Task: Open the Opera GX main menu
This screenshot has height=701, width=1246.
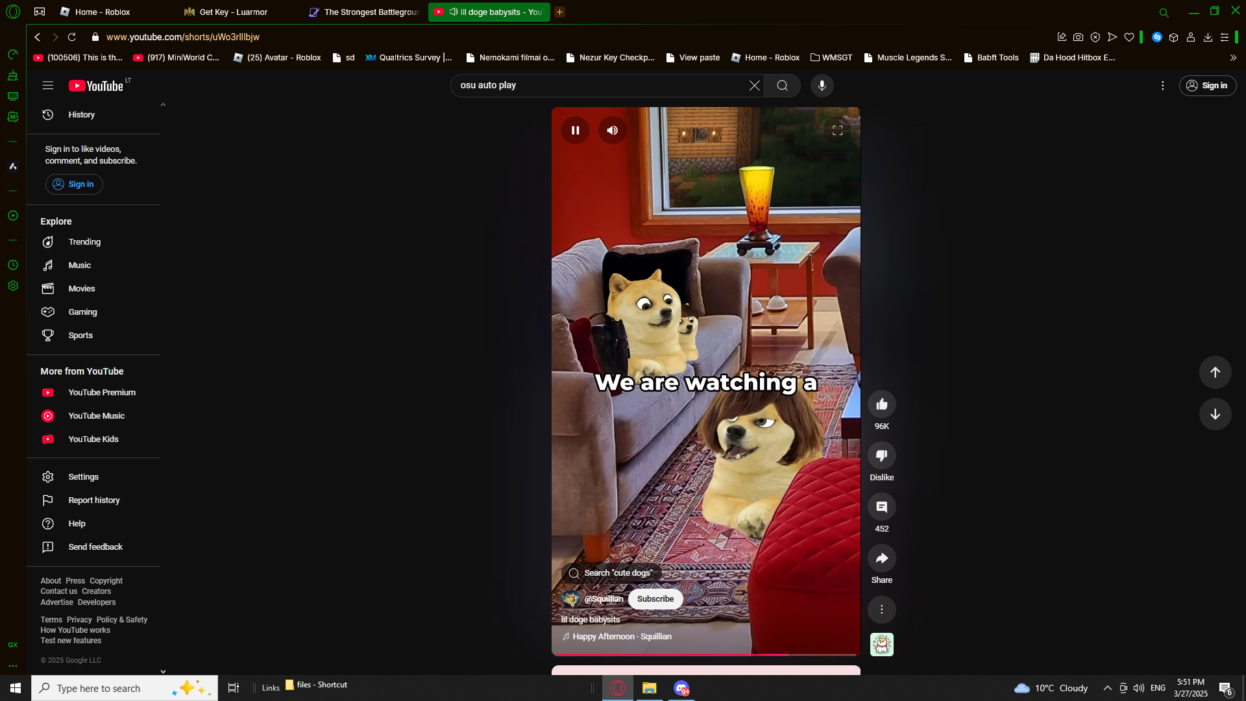Action: [x=13, y=12]
